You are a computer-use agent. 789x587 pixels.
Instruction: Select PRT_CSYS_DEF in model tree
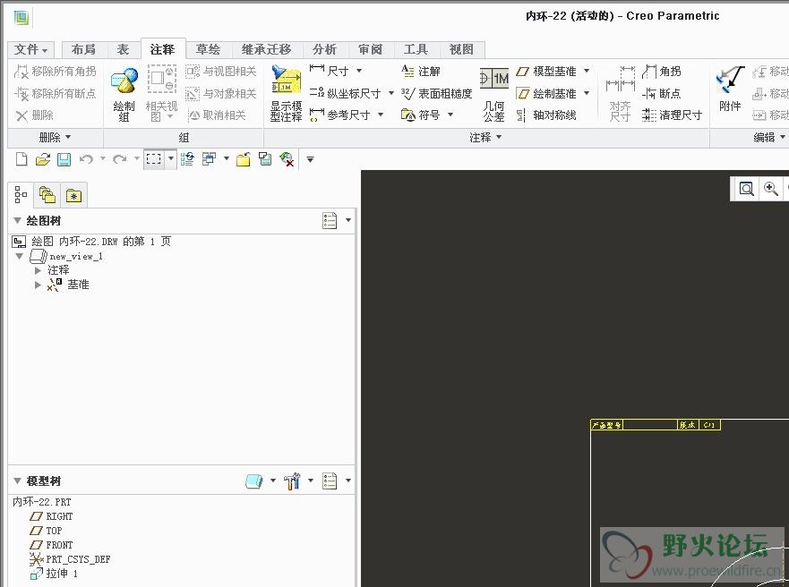[x=70, y=559]
